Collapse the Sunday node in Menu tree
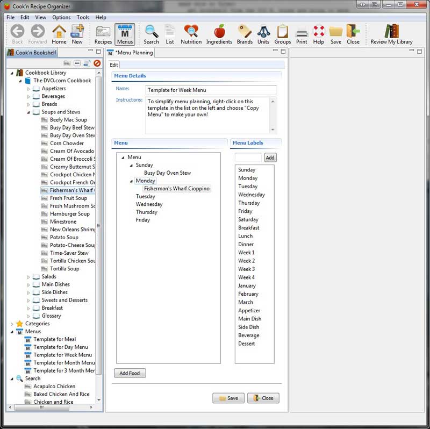 [131, 166]
